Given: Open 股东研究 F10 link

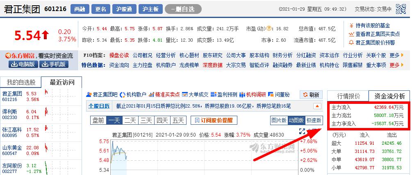Looking at the screenshot, I should point(212,56).
